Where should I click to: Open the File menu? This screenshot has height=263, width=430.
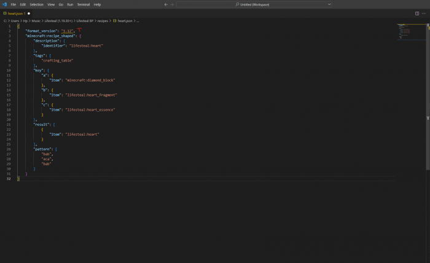(x=13, y=4)
